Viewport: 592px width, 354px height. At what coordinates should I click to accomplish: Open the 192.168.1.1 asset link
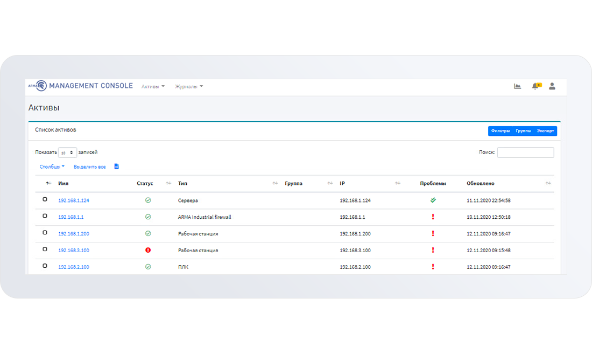[71, 217]
